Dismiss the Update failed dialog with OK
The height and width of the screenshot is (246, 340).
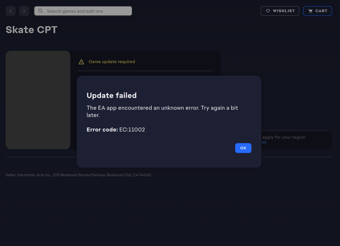[243, 148]
